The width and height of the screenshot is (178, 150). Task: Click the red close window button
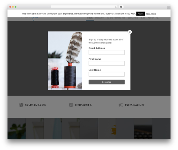point(10,7)
